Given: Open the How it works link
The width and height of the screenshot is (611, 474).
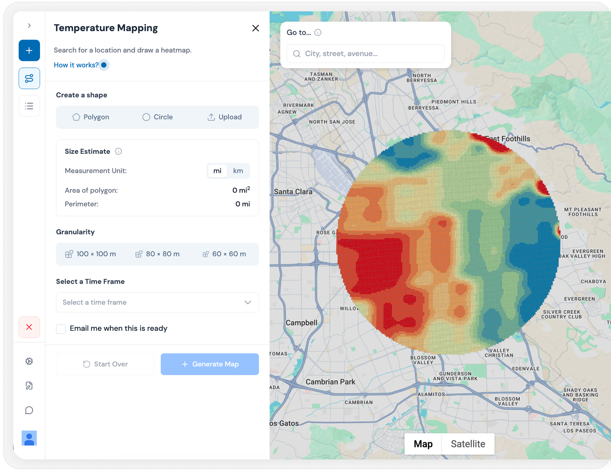Looking at the screenshot, I should 76,65.
